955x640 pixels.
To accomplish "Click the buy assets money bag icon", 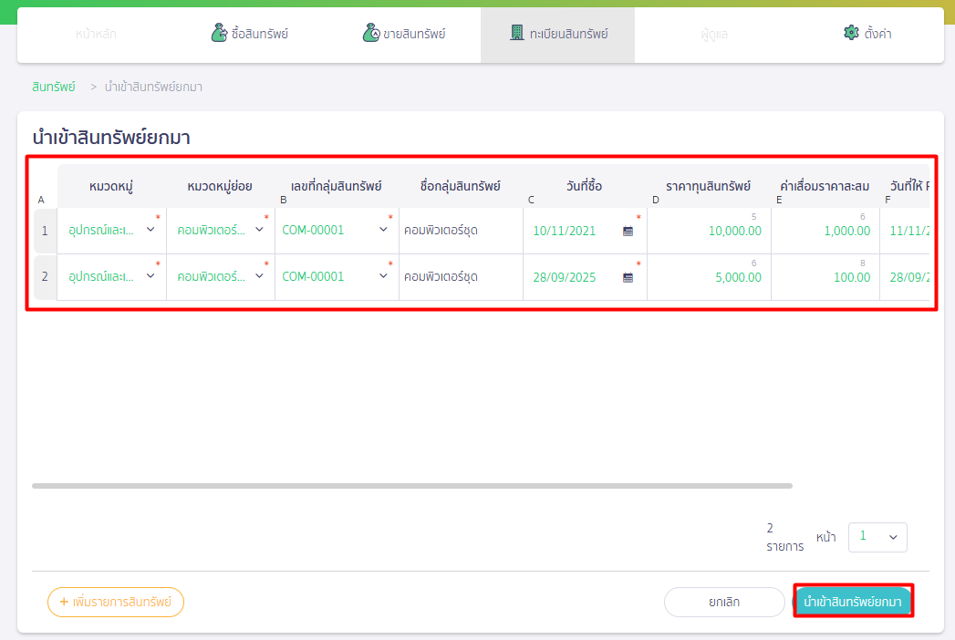I will coord(219,34).
